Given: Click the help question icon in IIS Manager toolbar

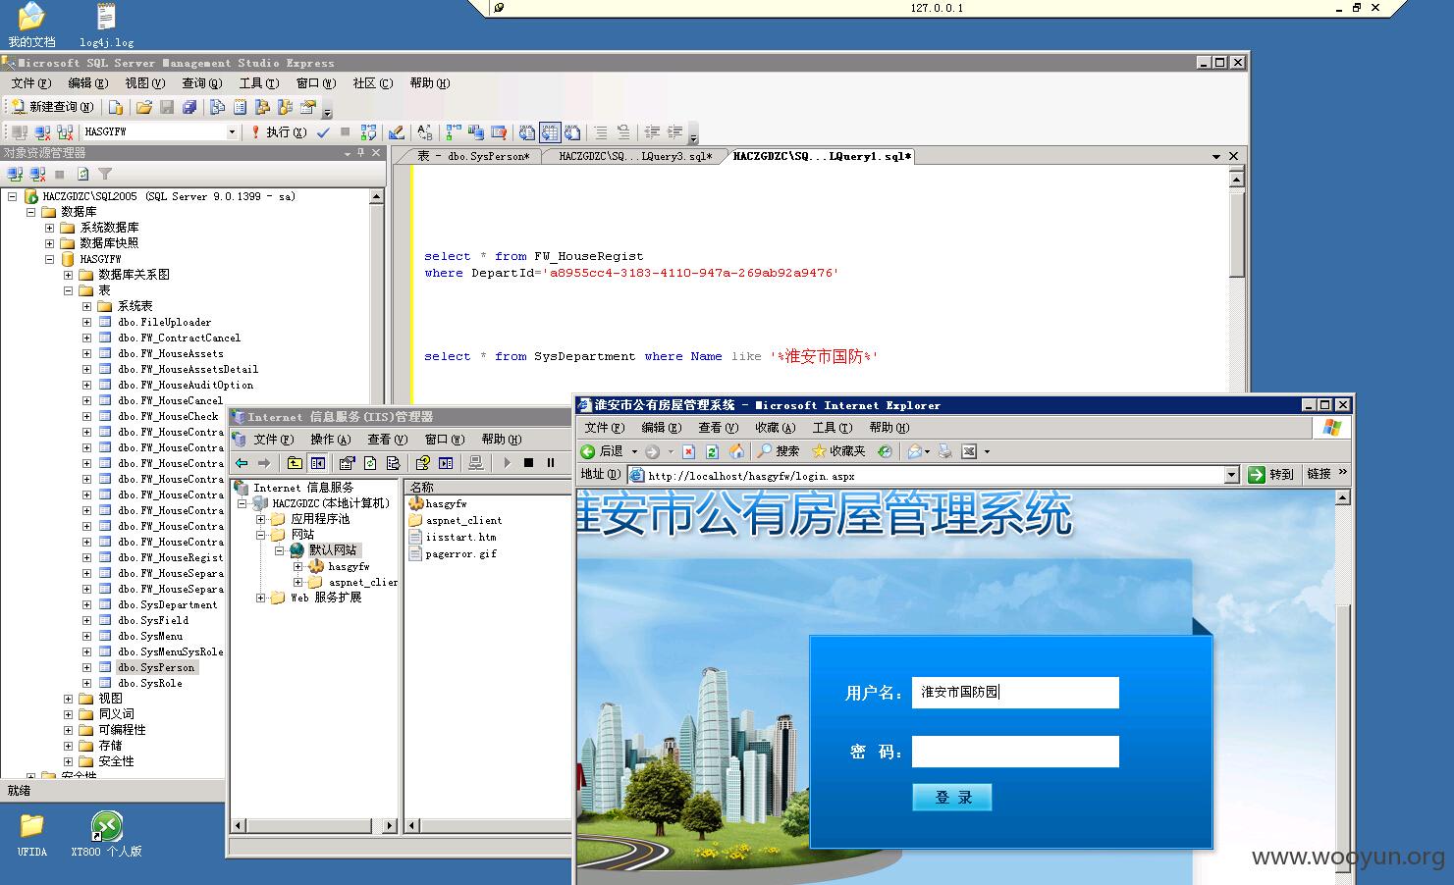Looking at the screenshot, I should (x=423, y=463).
